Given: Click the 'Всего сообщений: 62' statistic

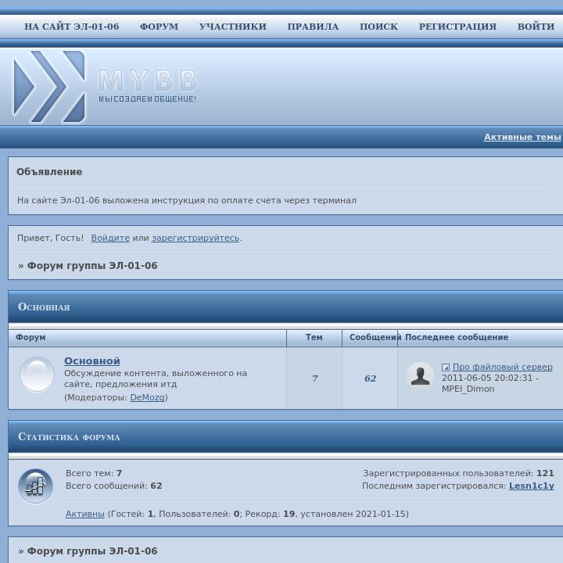Looking at the screenshot, I should (x=114, y=486).
